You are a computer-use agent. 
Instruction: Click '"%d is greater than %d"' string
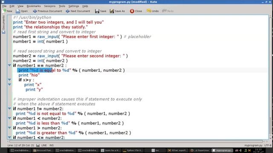point(52,133)
